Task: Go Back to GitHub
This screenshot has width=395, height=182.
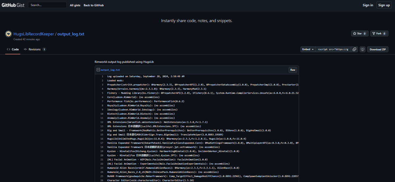Action: (94, 5)
